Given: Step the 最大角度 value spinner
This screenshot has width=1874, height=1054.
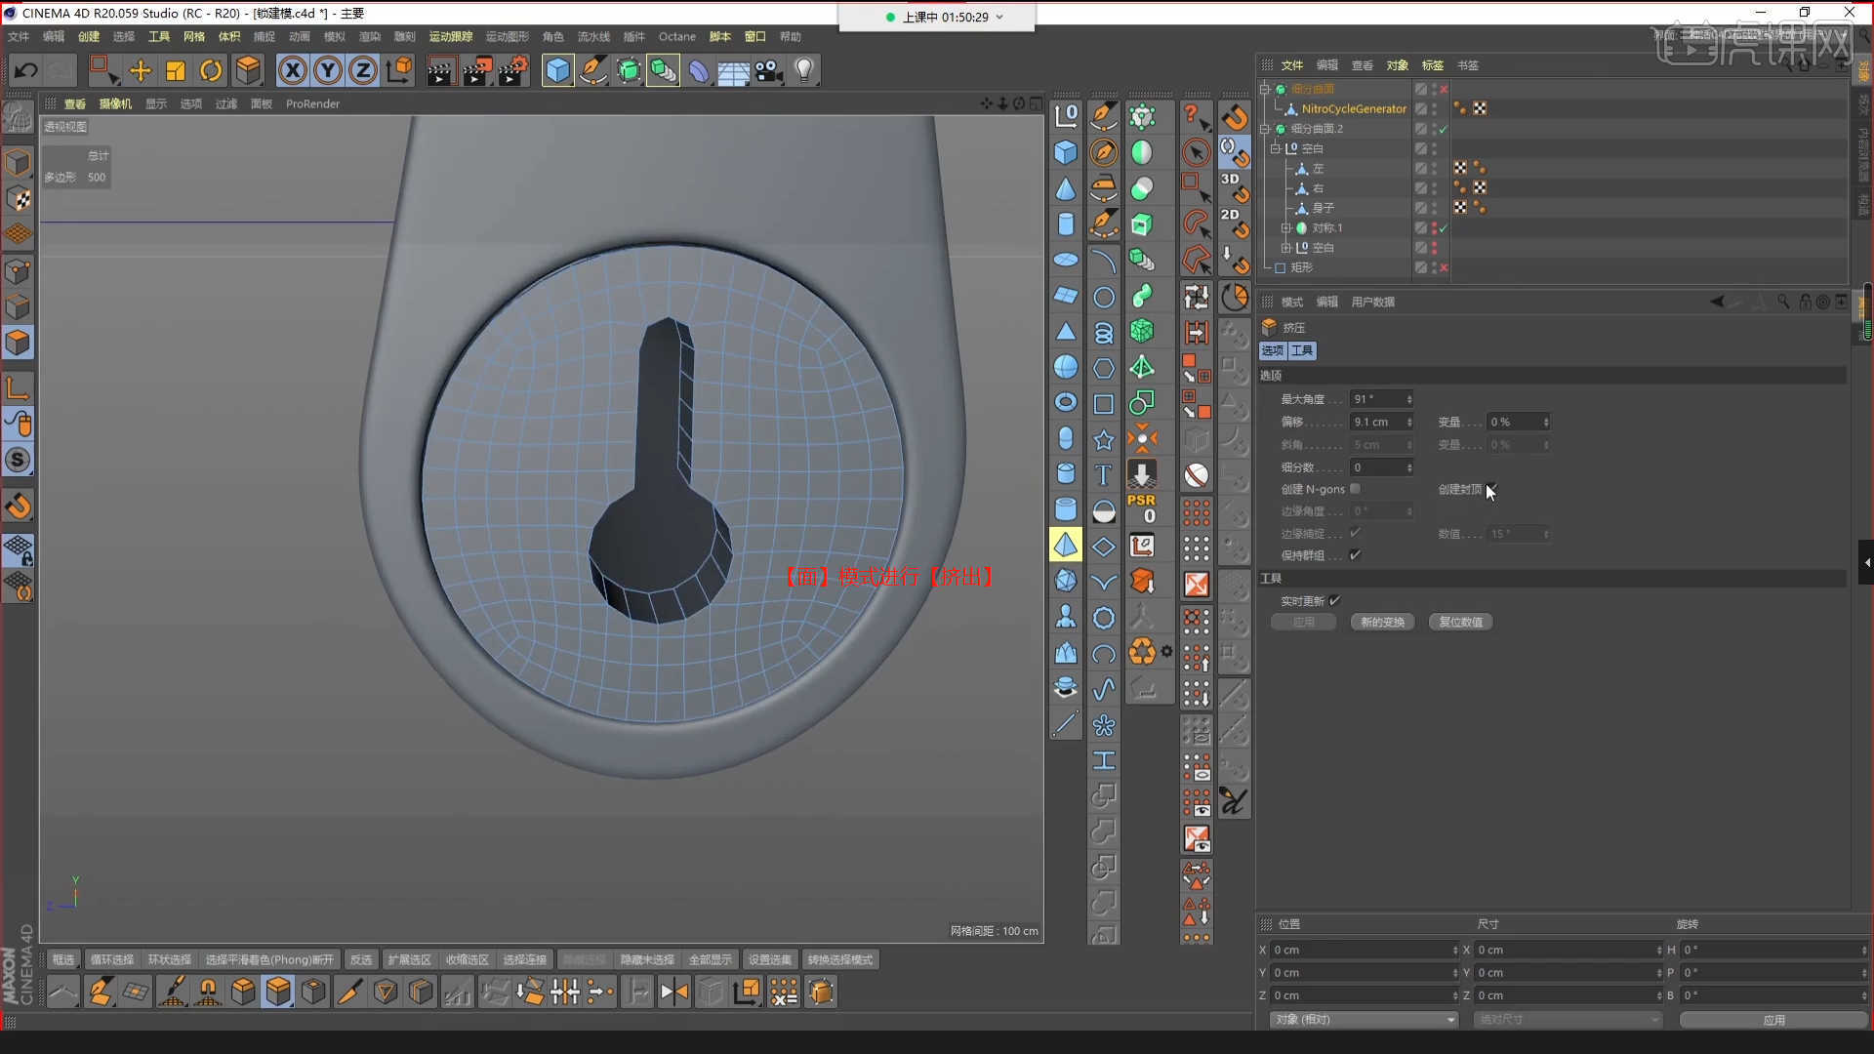Looking at the screenshot, I should [1408, 399].
